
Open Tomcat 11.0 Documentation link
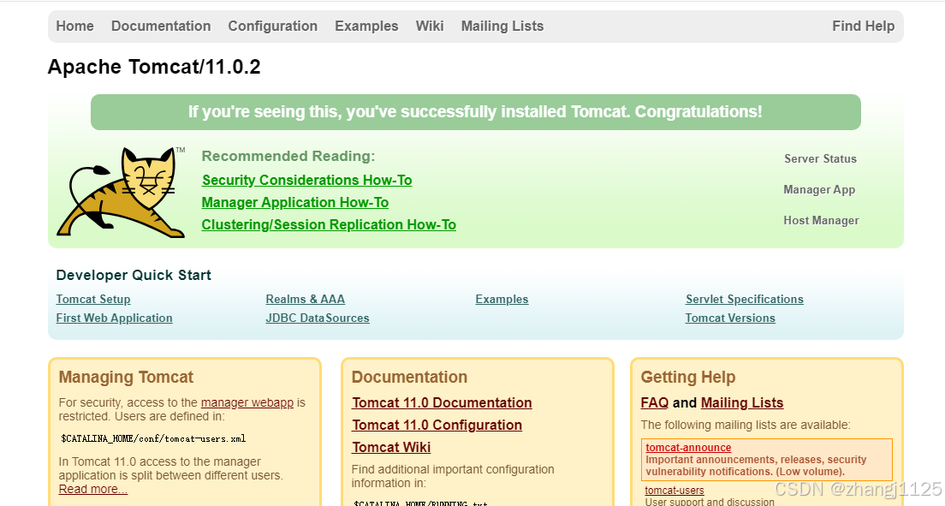click(x=442, y=403)
